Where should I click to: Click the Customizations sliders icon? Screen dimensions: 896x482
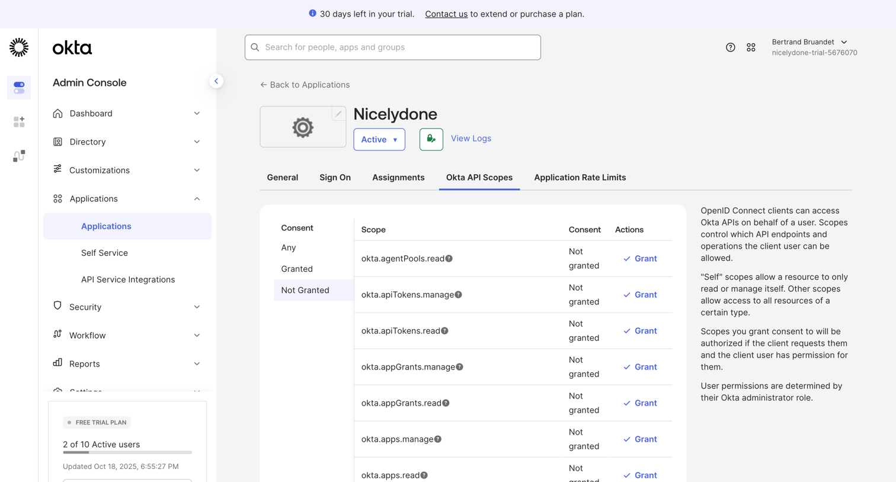click(x=57, y=169)
